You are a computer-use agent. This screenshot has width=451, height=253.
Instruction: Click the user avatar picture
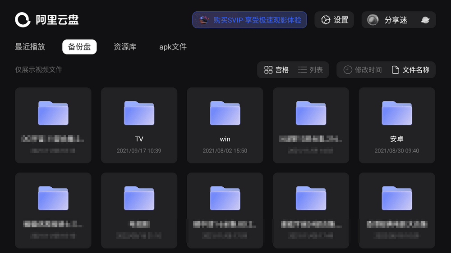(x=373, y=20)
